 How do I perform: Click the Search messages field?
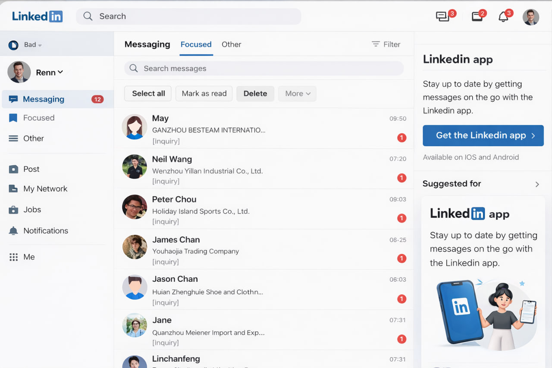point(264,69)
